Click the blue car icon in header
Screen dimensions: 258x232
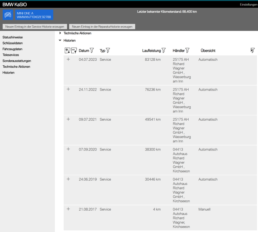pos(8,15)
